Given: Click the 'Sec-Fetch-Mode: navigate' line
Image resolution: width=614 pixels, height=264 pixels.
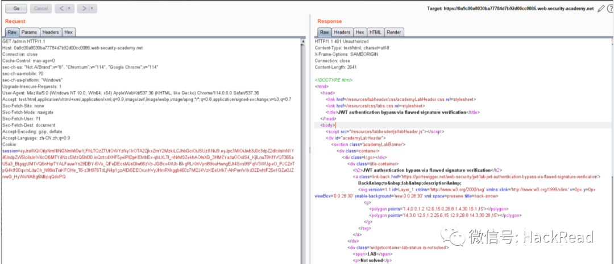Looking at the screenshot, I should point(28,112).
